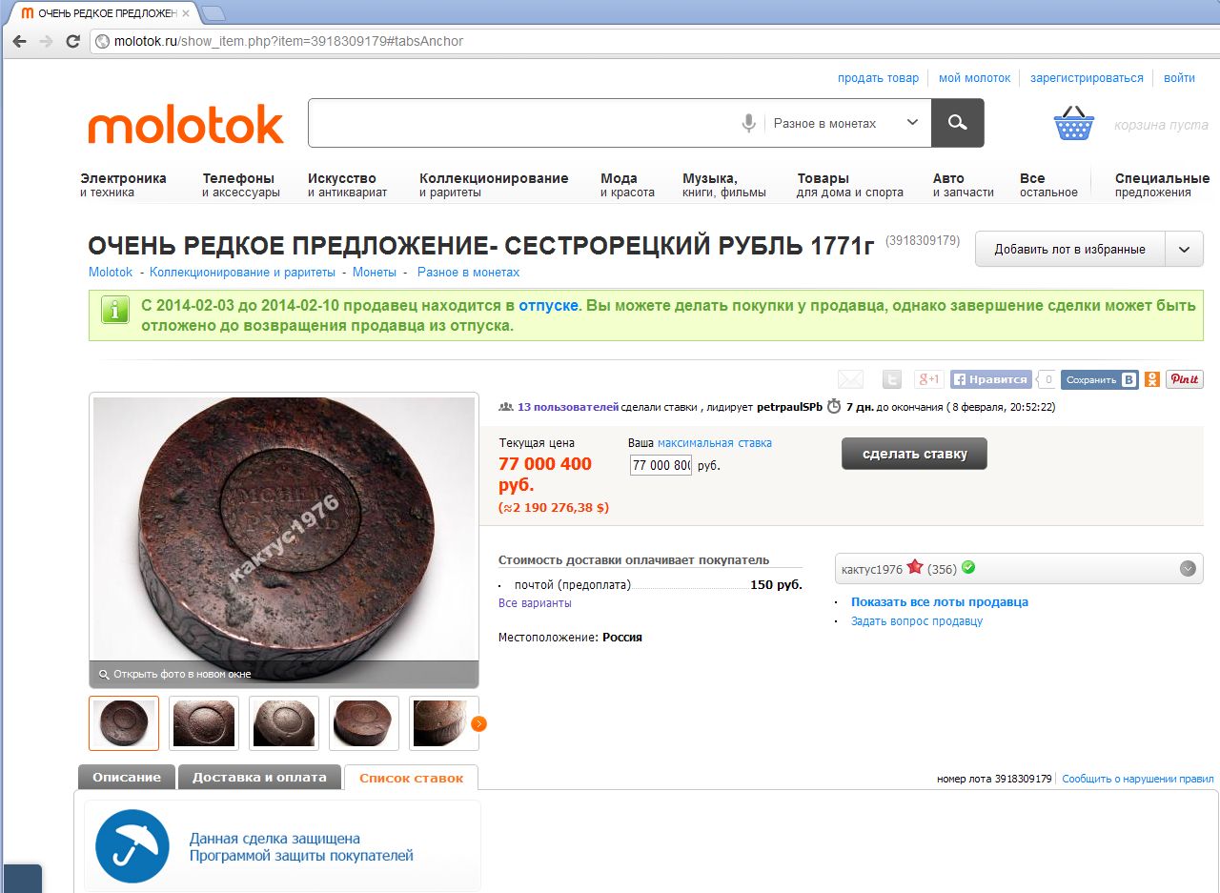Select the second coin thumbnail

click(x=204, y=723)
